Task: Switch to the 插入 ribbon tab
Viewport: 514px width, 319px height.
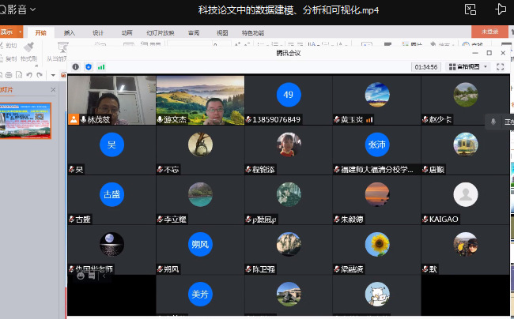Action: [x=70, y=32]
